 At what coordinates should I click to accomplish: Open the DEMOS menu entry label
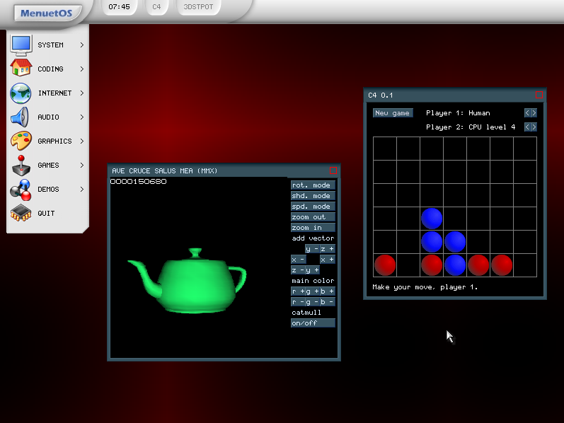coord(48,189)
